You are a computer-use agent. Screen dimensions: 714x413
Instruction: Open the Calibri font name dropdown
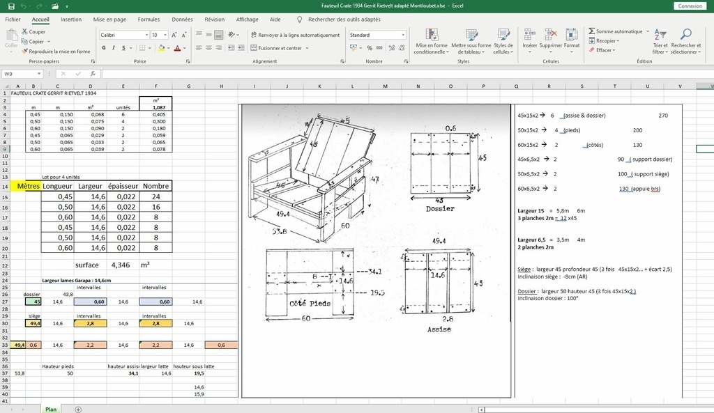pos(146,35)
